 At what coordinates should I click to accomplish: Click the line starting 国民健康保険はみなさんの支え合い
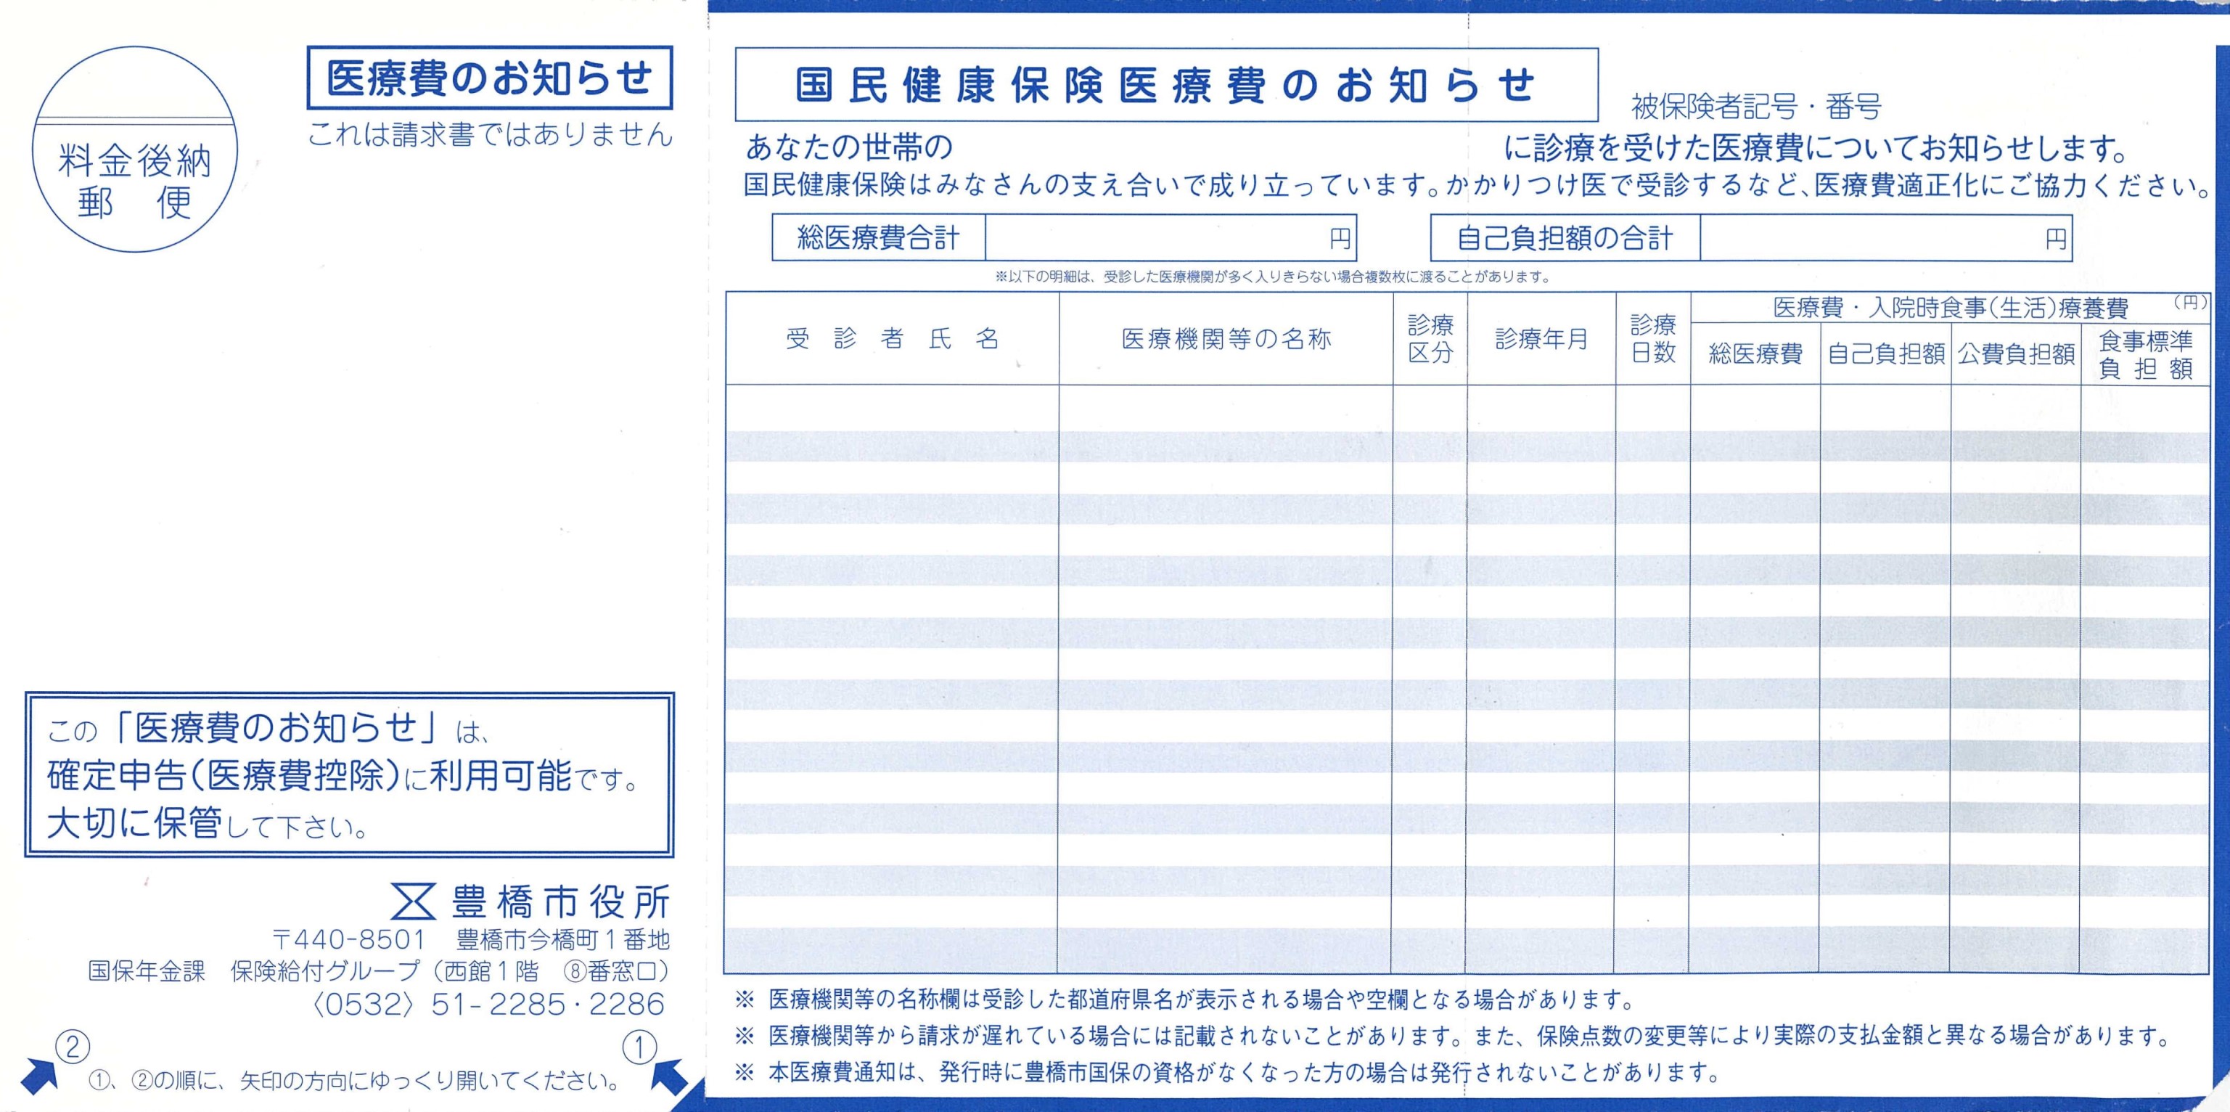[1479, 185]
